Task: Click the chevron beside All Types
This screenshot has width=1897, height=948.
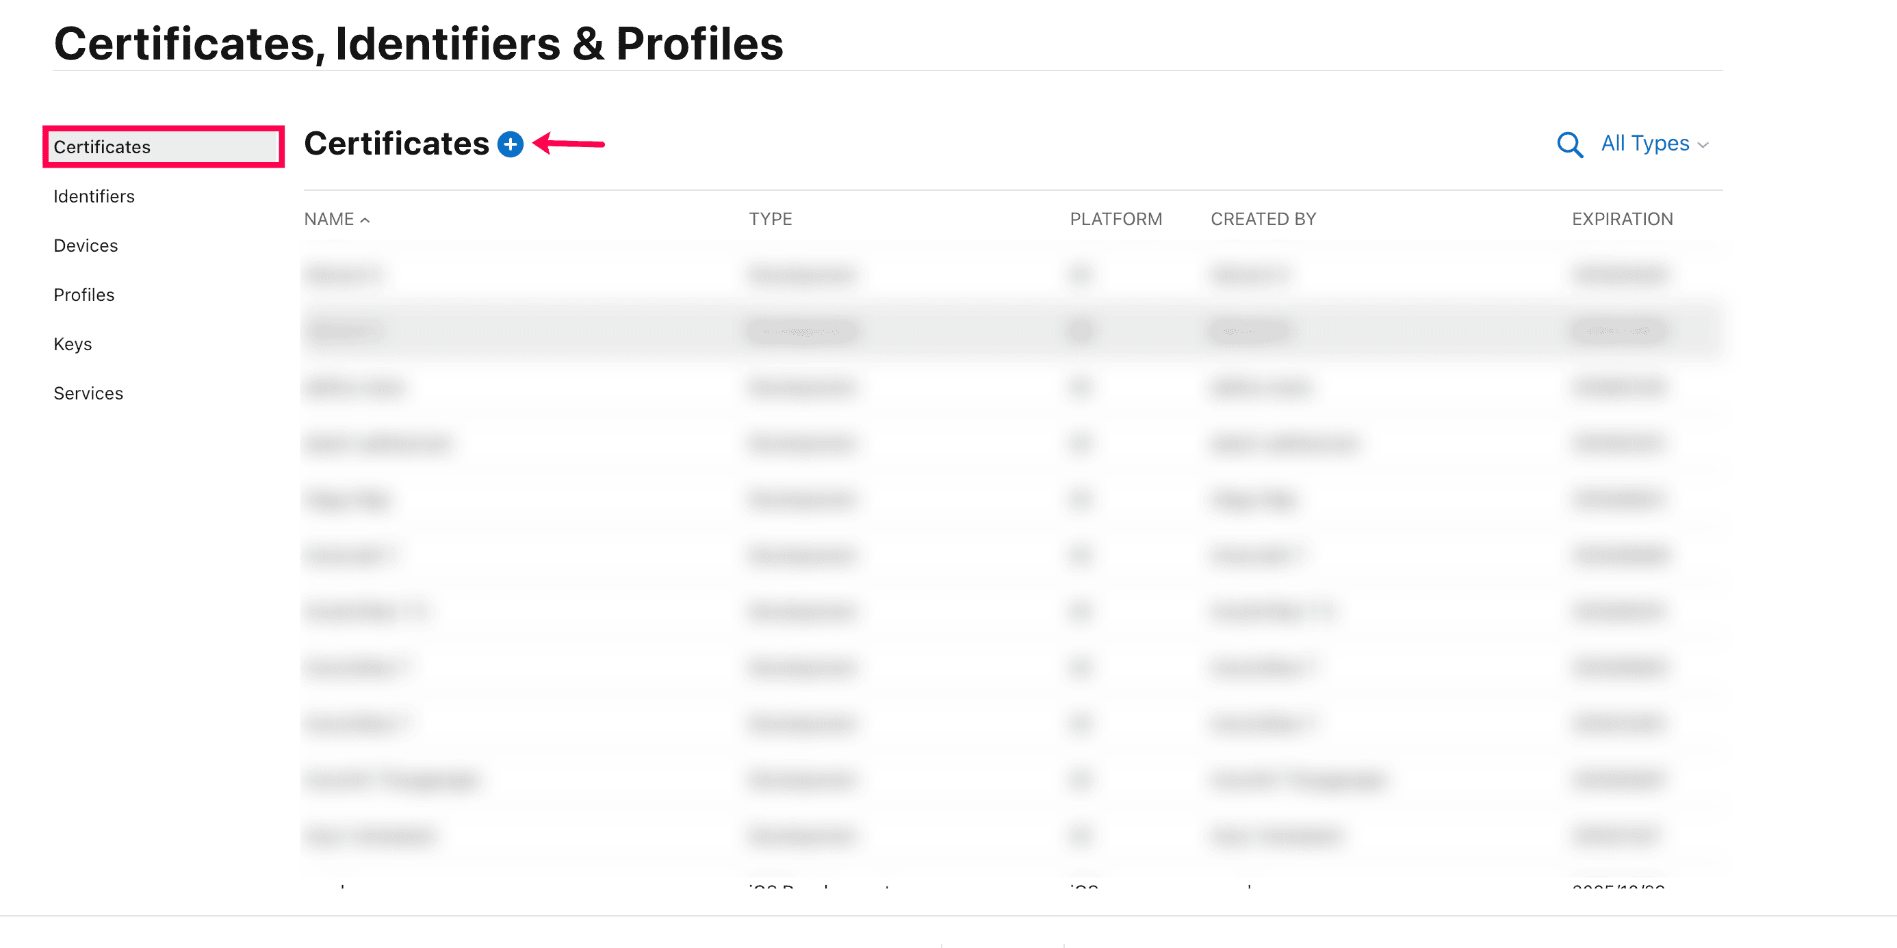Action: coord(1703,145)
